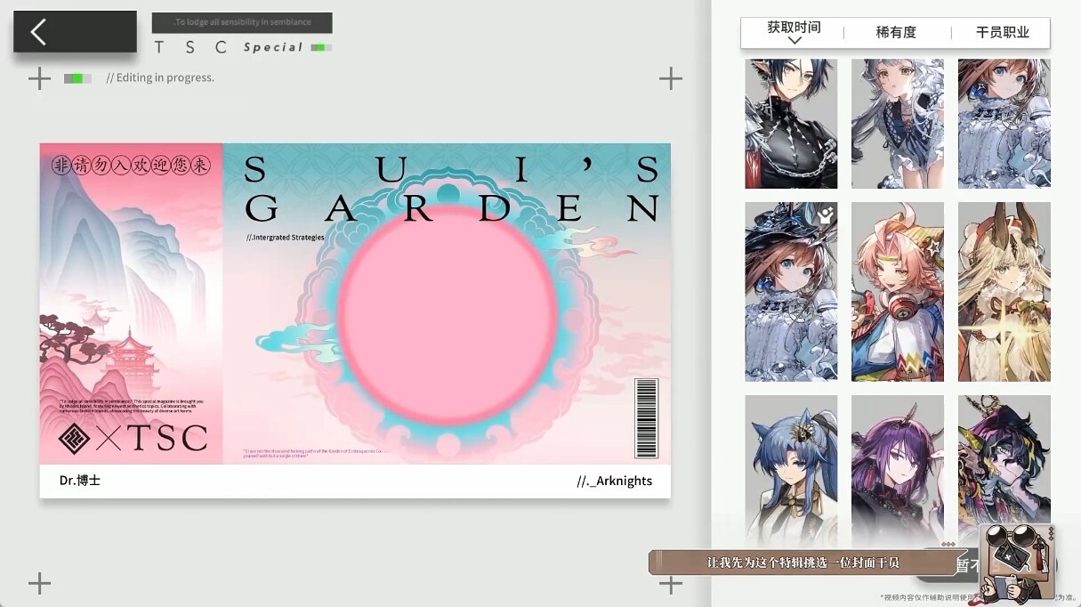Toggle sort order arrow under 获取时间
1081x607 pixels.
click(x=795, y=41)
